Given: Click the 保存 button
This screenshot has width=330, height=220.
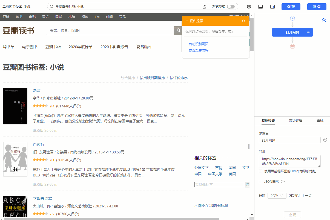Looking at the screenshot, I should [x=291, y=7].
